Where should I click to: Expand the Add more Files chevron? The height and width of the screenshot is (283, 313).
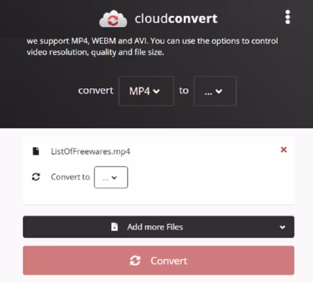(x=282, y=227)
